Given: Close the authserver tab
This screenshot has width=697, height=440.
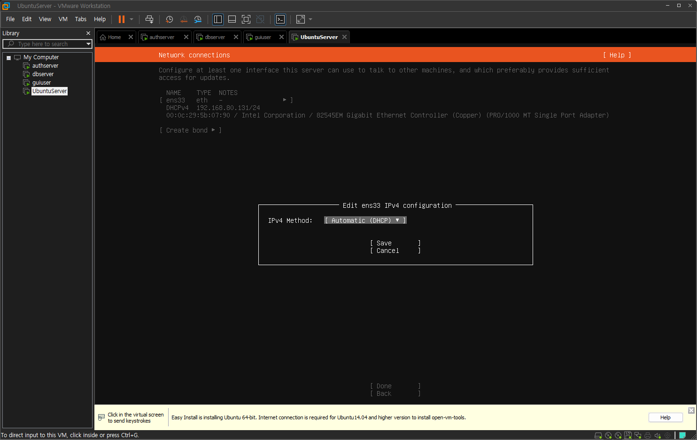Looking at the screenshot, I should tap(186, 37).
